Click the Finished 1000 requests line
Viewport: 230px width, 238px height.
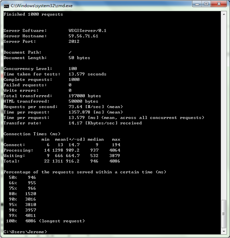33,14
